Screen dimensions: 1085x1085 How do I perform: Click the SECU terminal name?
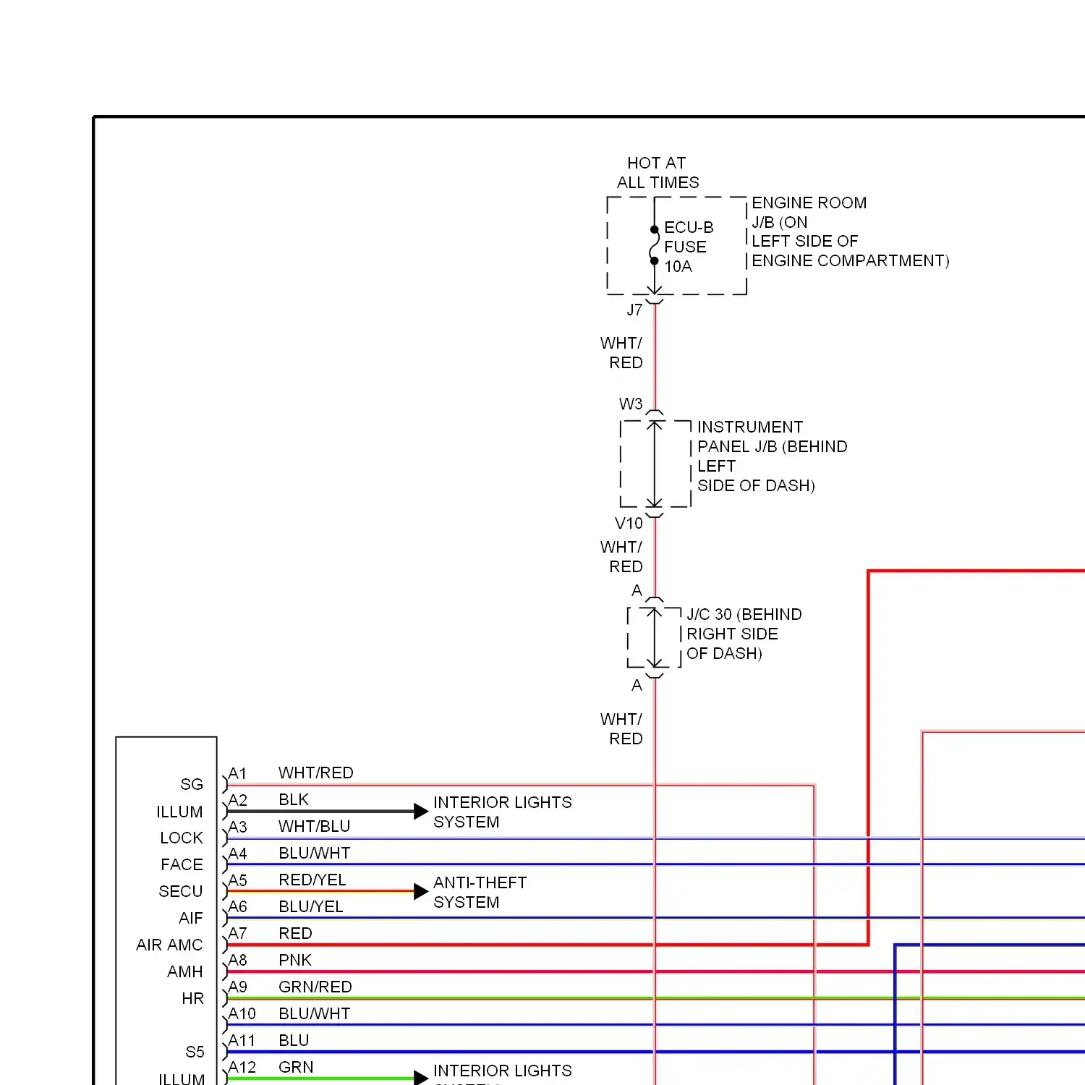pos(181,892)
